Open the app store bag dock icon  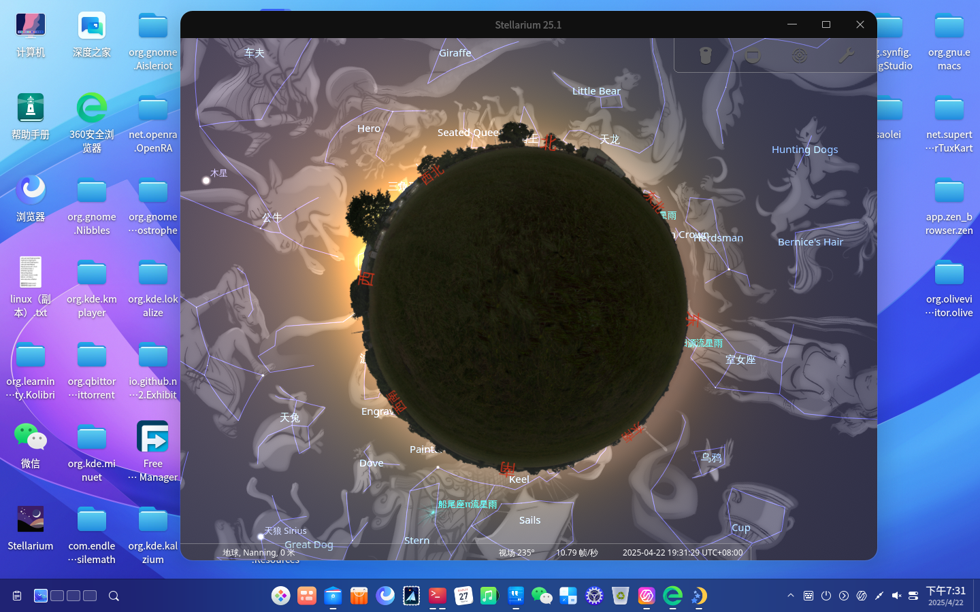click(359, 596)
